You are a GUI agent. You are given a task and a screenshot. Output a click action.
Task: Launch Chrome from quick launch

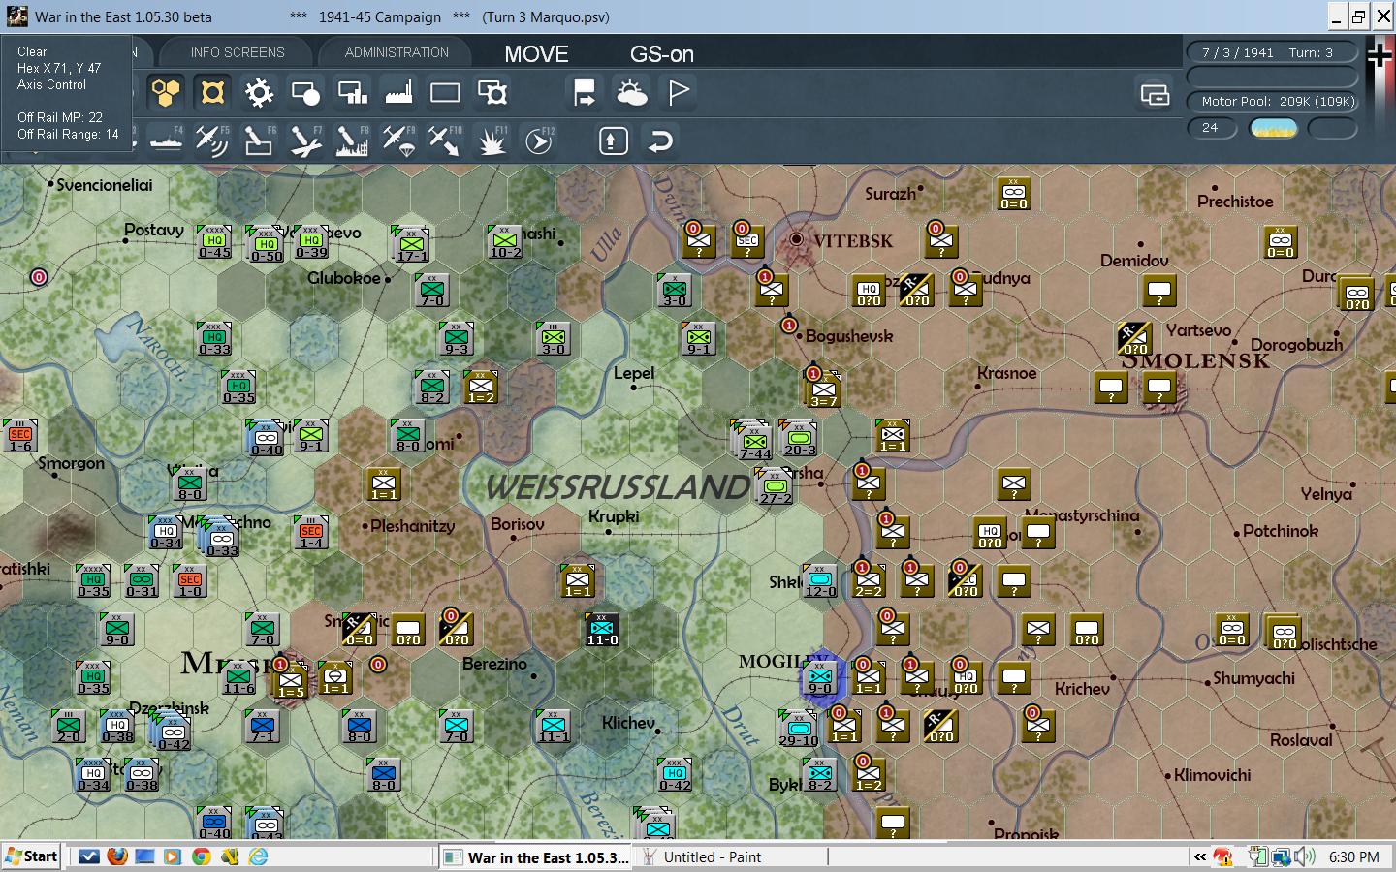(202, 856)
